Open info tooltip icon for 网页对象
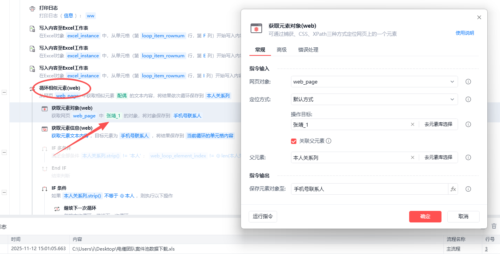Screen dimensions: 500x254 [468, 82]
